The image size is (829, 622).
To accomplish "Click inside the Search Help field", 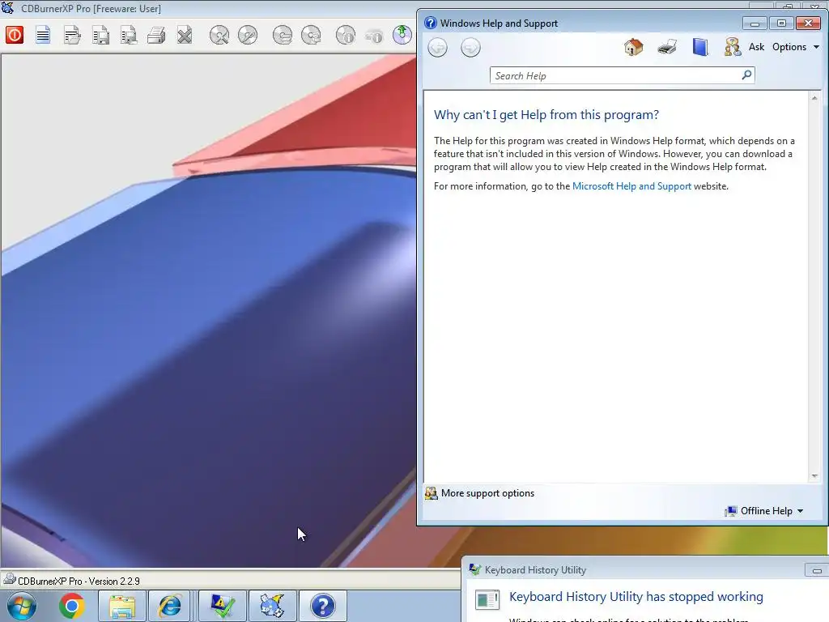I will (616, 75).
